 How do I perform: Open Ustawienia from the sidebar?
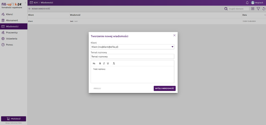coord(11,39)
